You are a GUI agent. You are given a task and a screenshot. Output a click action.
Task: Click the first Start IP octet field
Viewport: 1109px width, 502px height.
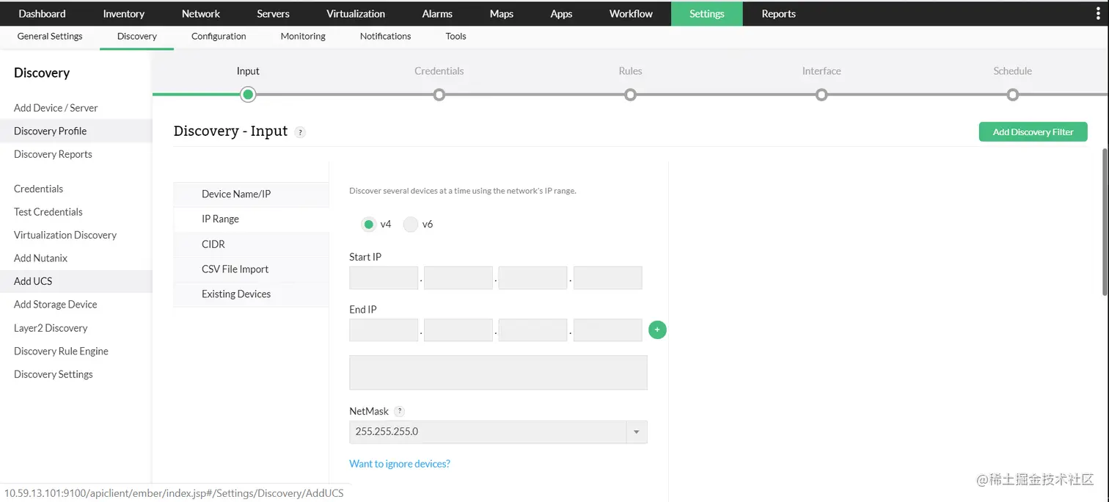(x=383, y=277)
